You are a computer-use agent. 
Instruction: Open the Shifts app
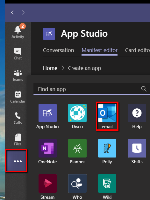point(137,151)
